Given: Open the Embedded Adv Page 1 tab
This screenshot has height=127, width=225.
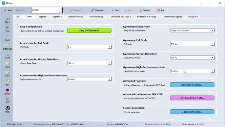Looking at the screenshot, I should pos(147,17).
